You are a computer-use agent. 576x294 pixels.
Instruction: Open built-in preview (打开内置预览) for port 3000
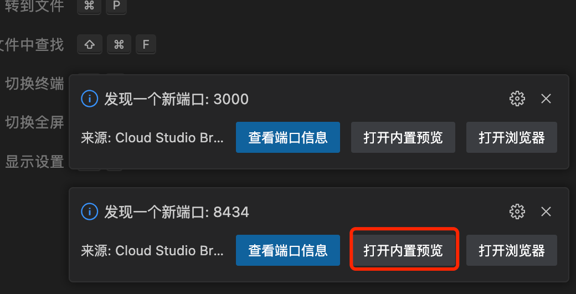pyautogui.click(x=403, y=137)
